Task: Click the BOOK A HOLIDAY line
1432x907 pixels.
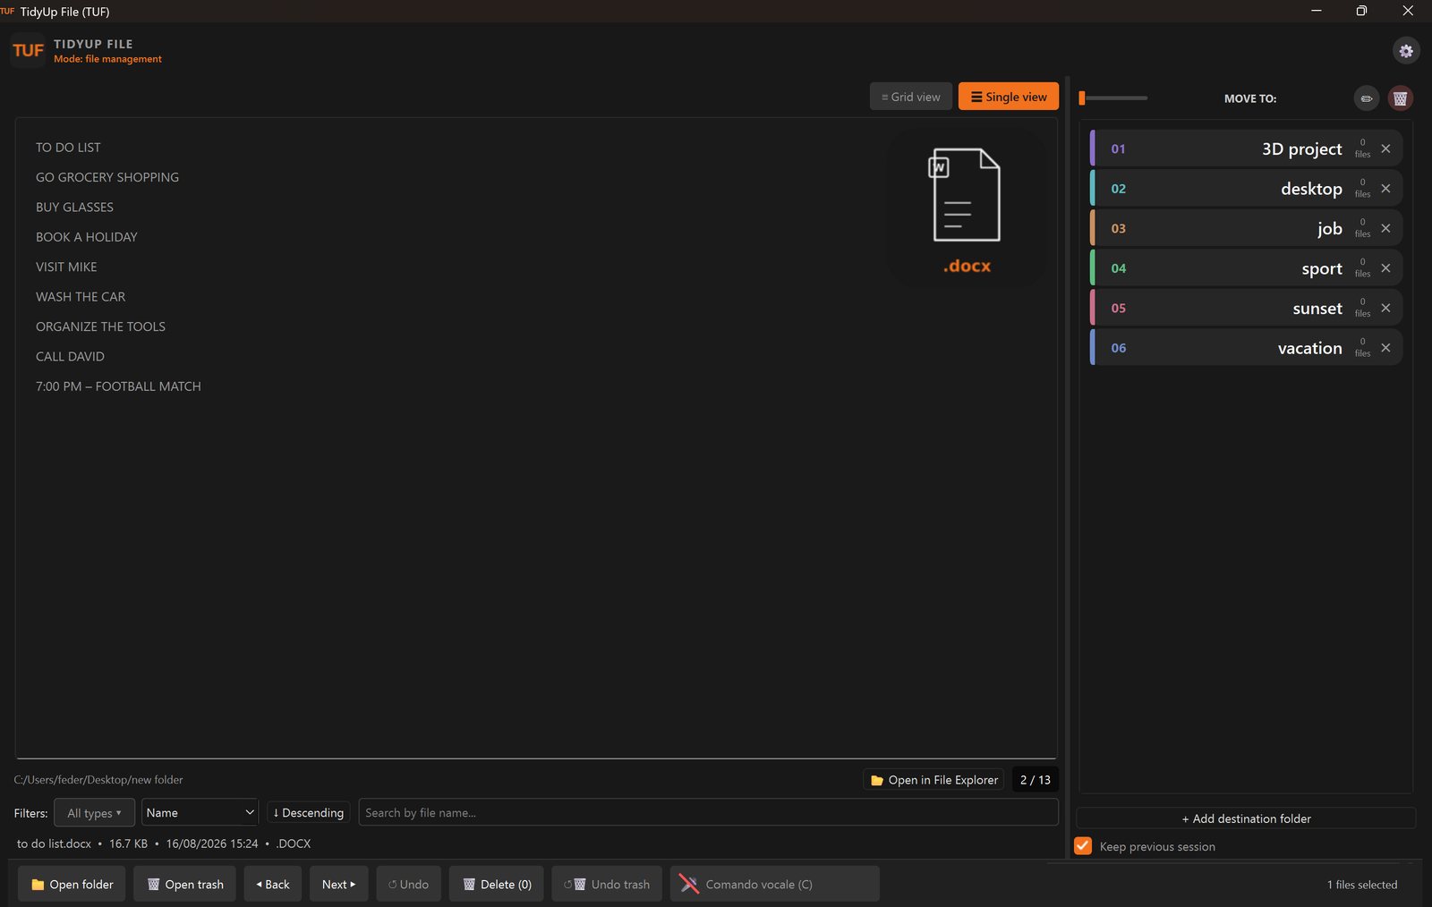Action: tap(87, 237)
